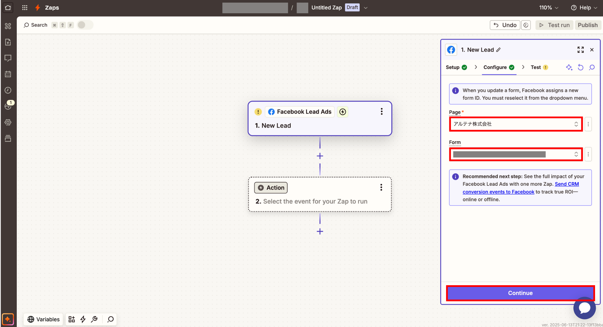Open the sidebar zap file icon
Image resolution: width=603 pixels, height=327 pixels.
pos(8,42)
